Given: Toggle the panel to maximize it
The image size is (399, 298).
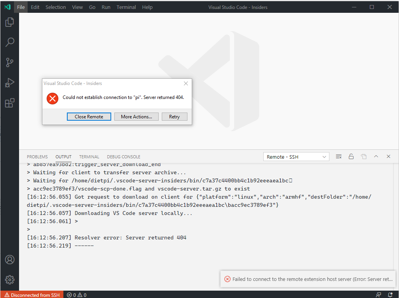Looking at the screenshot, I should tap(376, 156).
